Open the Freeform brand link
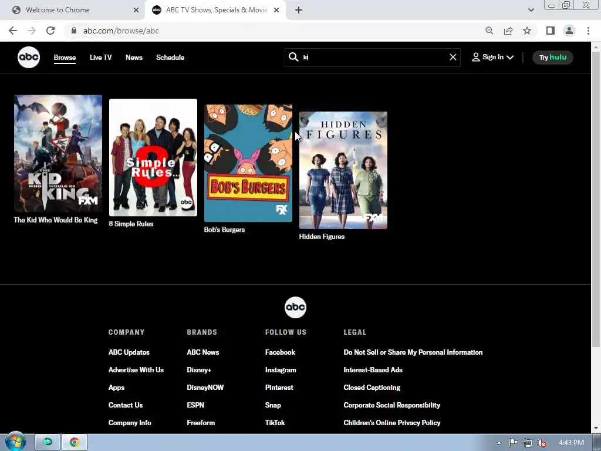 coord(201,423)
